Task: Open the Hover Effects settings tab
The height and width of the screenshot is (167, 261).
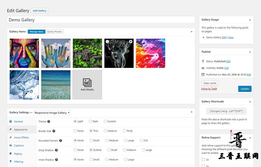Action: point(22,137)
